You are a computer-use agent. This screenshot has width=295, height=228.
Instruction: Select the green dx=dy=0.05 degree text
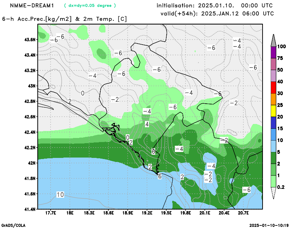coord(90,6)
